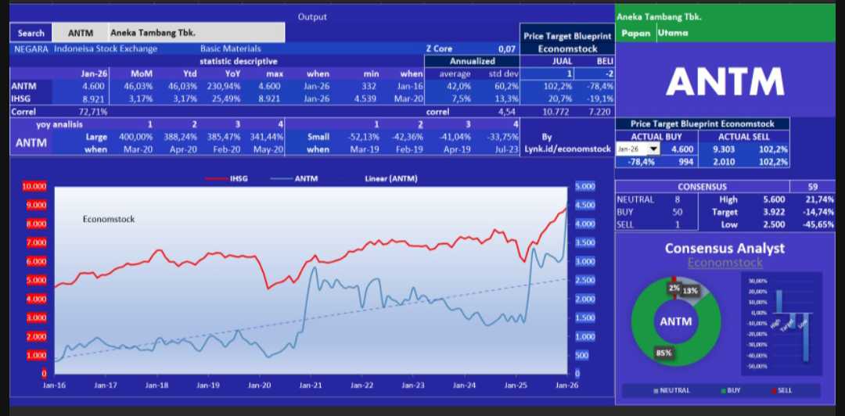This screenshot has height=416, width=845.
Task: Click the Annualized header cell
Action: click(472, 62)
